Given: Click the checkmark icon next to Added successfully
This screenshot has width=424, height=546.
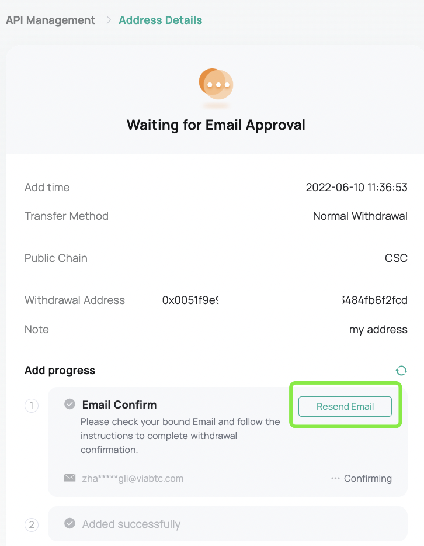Looking at the screenshot, I should tap(69, 523).
